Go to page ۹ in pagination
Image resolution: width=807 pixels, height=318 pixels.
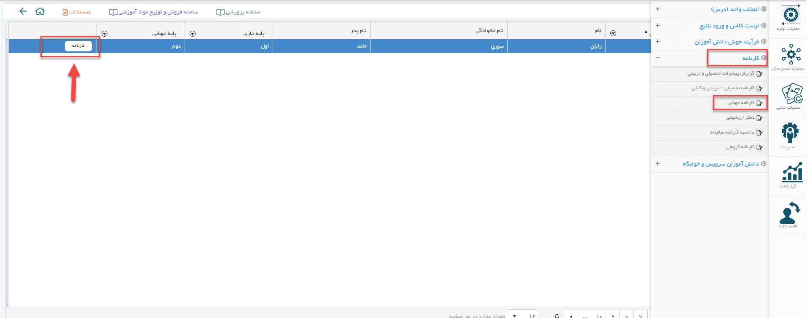[613, 315]
